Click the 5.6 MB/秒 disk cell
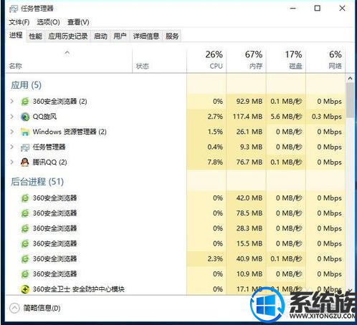 [x=286, y=117]
